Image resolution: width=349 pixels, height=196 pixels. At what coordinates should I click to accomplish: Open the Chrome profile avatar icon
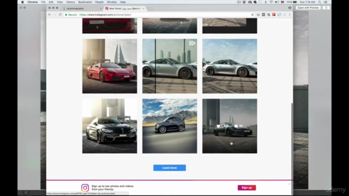click(x=290, y=8)
